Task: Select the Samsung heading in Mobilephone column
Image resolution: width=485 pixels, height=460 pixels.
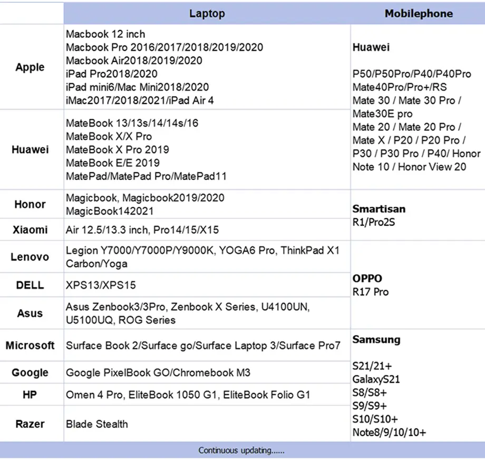Action: [x=376, y=340]
